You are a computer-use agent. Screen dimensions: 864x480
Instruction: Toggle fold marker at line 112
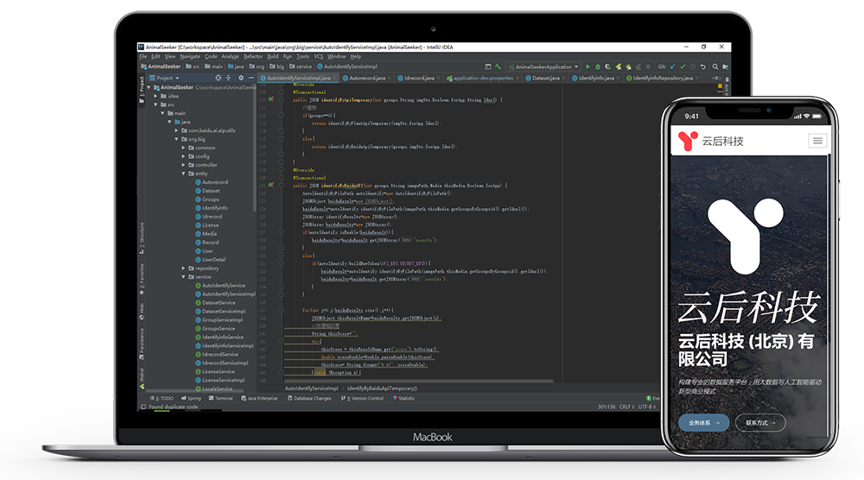[281, 115]
